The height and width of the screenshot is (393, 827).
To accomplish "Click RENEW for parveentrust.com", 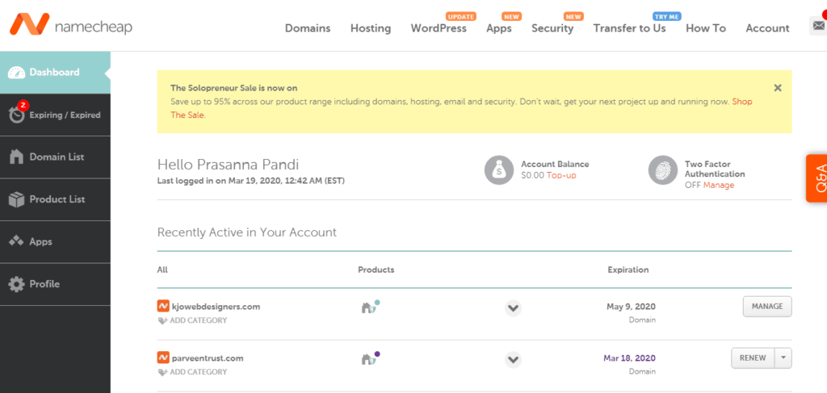I will pos(753,358).
